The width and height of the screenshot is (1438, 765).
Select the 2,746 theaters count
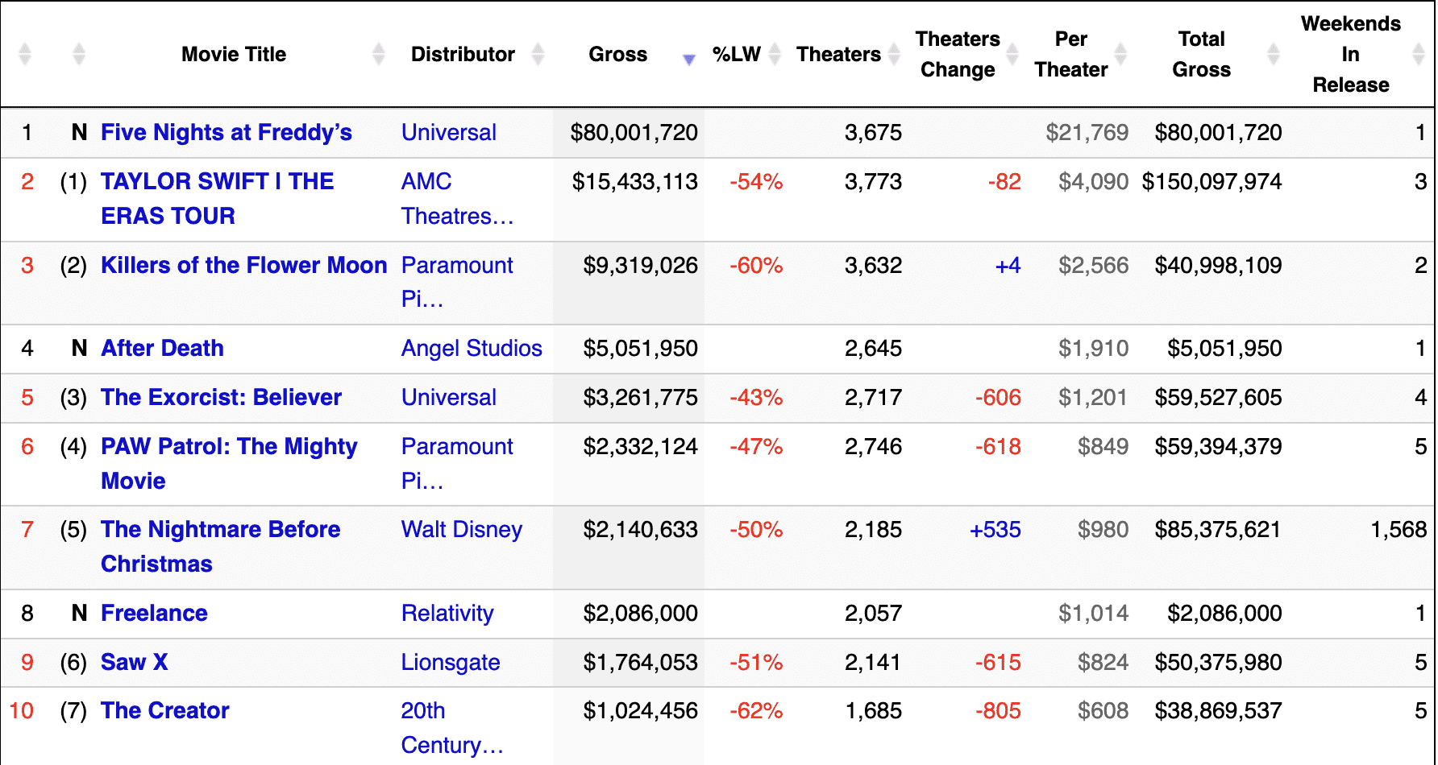pyautogui.click(x=873, y=446)
